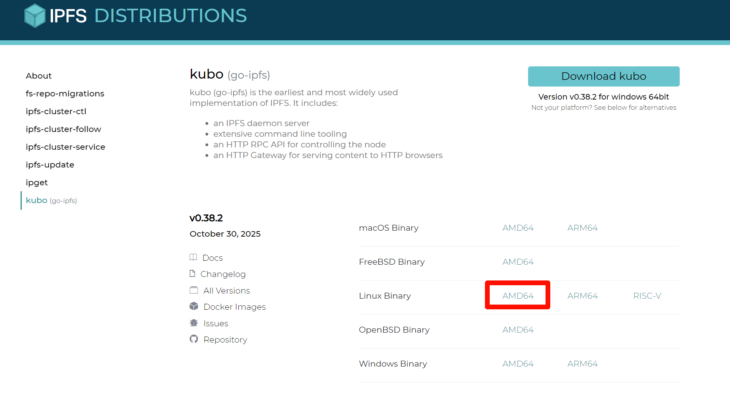Download Windows Binary AMD64
Viewport: 730px width, 399px height.
point(518,364)
